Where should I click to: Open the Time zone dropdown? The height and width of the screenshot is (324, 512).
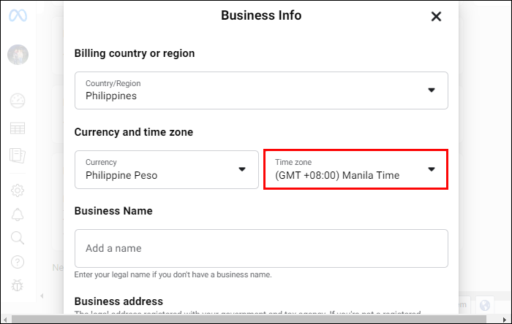tap(356, 169)
